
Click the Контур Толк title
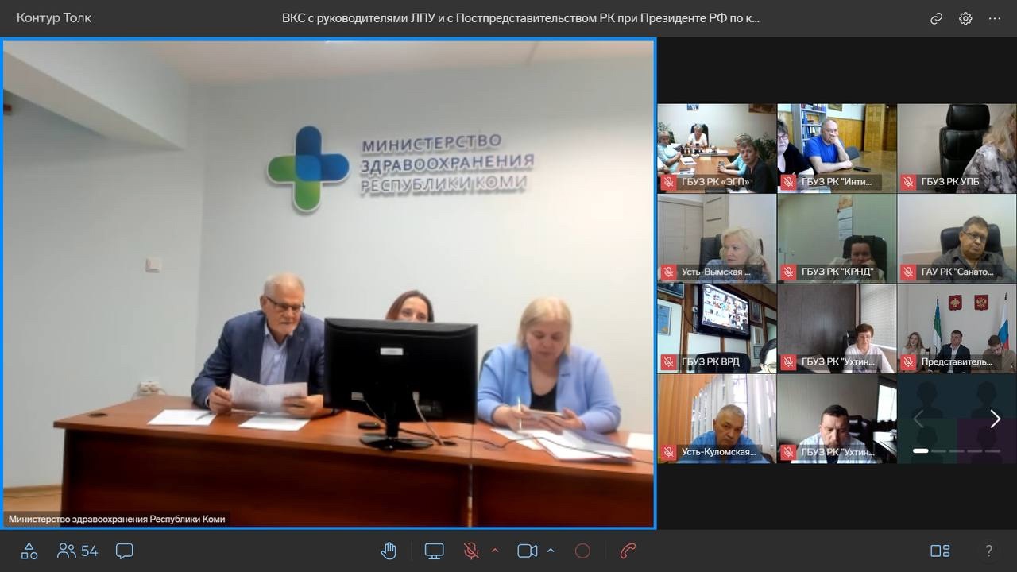click(54, 17)
